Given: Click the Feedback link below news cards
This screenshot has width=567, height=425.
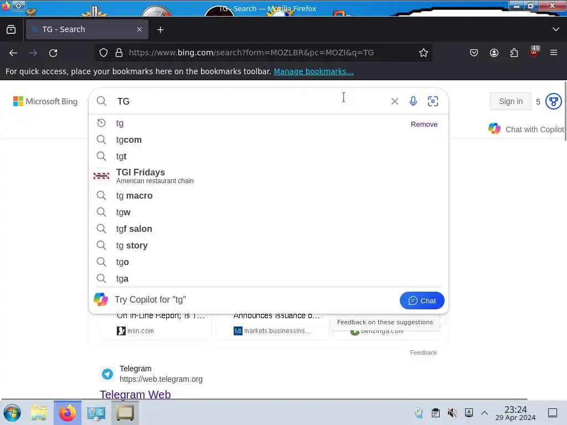Looking at the screenshot, I should [x=423, y=353].
